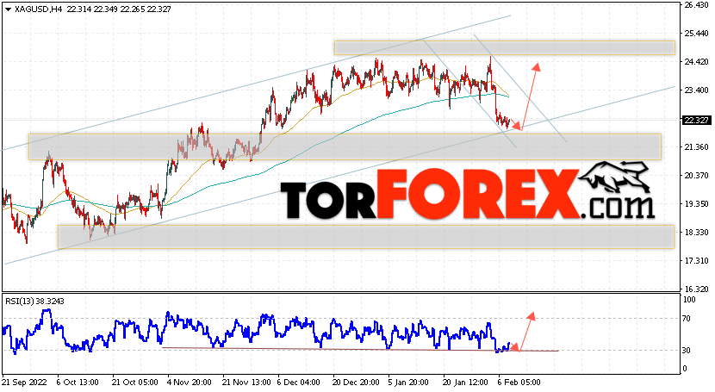The image size is (715, 392).
Task: Click the RSI scale 70 level label
Action: pyautogui.click(x=687, y=319)
